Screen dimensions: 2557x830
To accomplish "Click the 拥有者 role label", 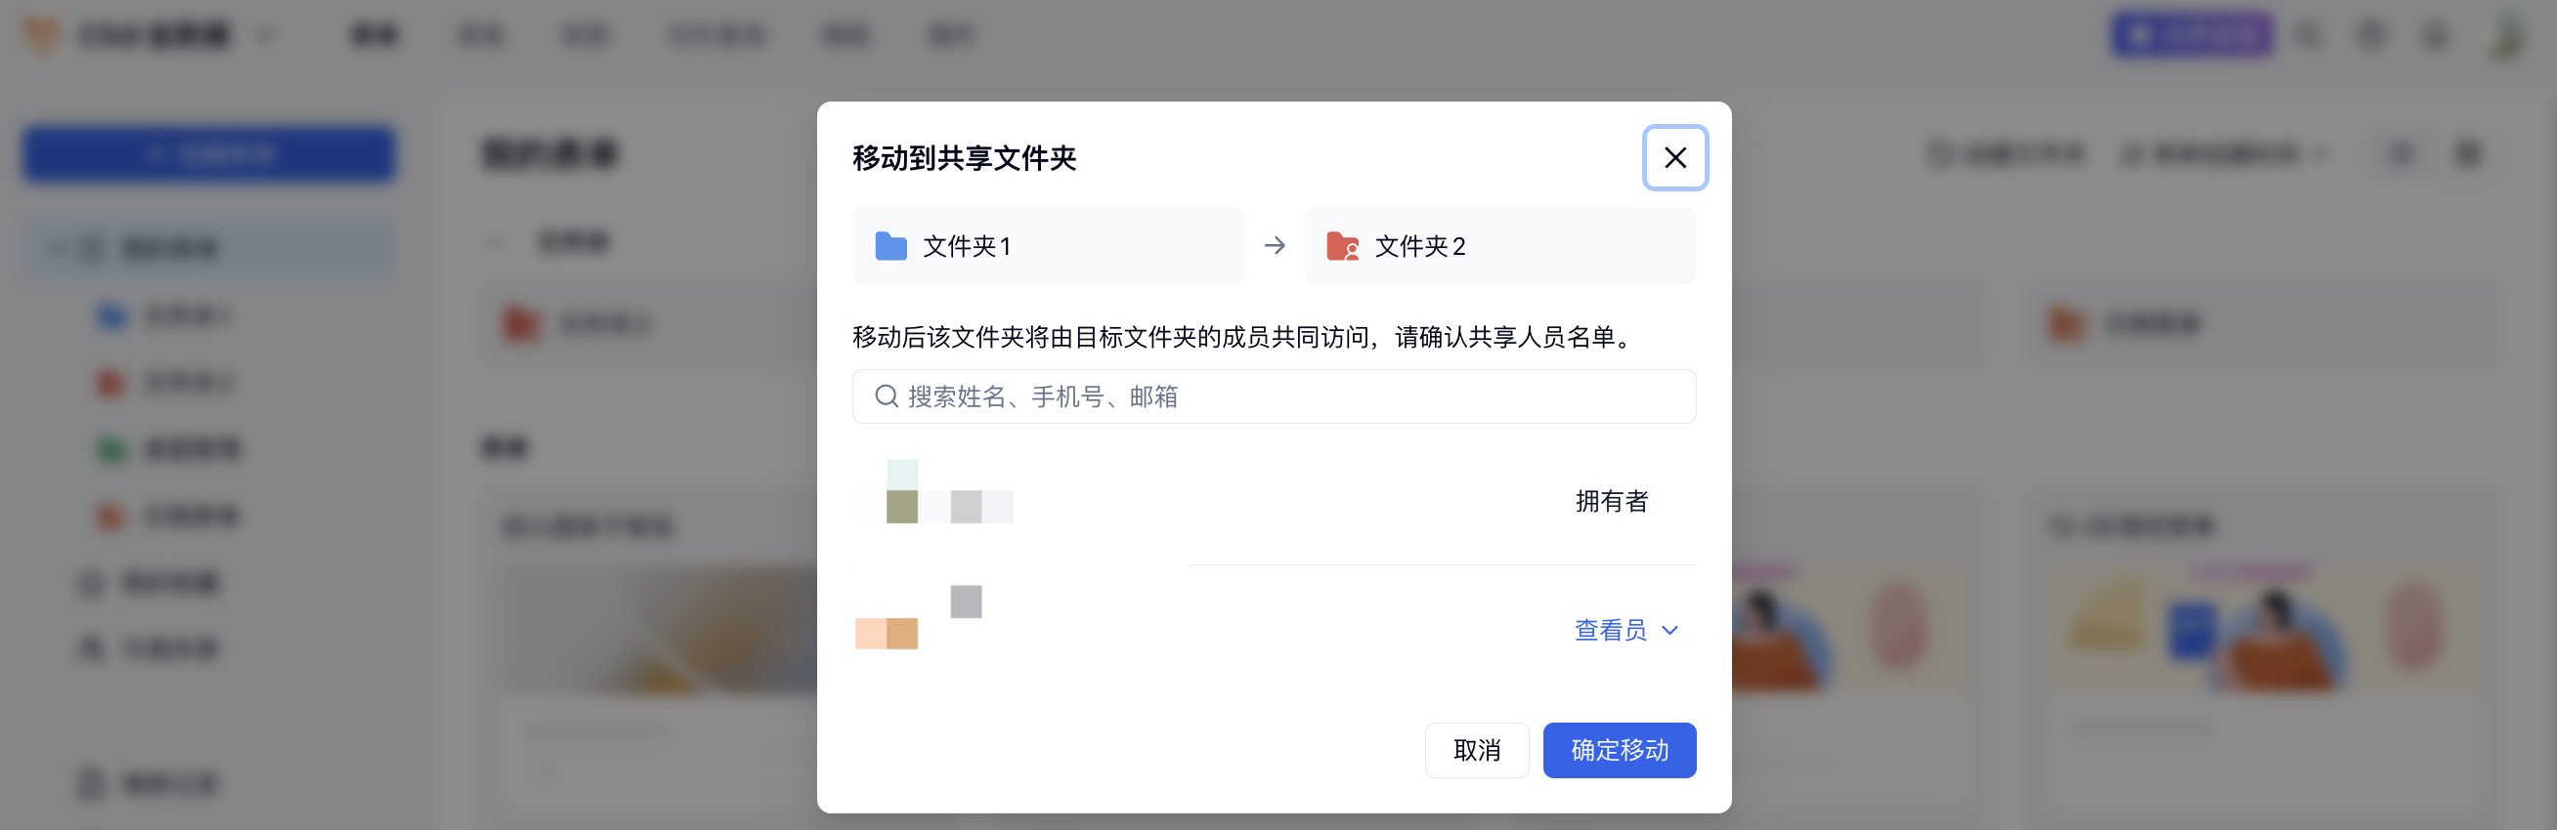I will tap(1611, 502).
